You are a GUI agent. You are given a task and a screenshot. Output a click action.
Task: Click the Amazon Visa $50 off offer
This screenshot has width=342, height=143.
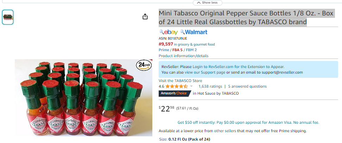pos(248,122)
